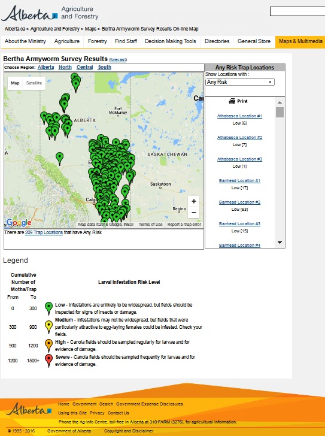Zoom out with the map minus button
The image size is (325, 436).
(x=194, y=213)
